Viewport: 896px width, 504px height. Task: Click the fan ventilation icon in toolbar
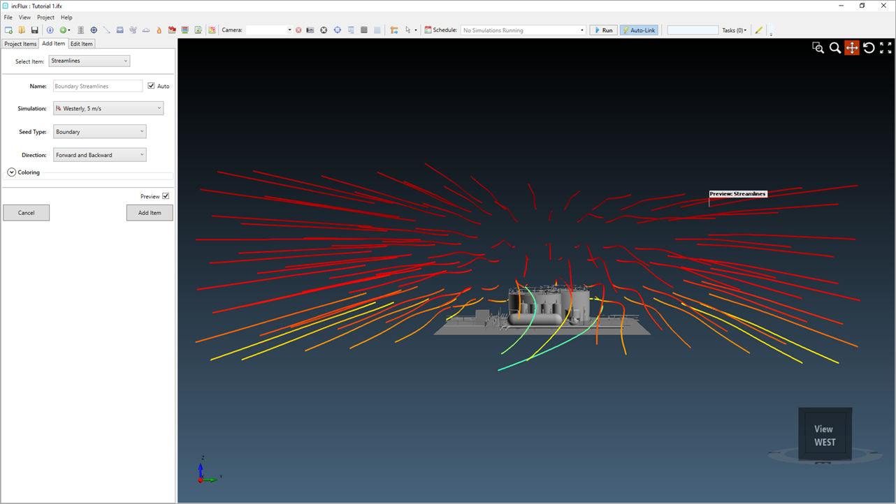[133, 30]
